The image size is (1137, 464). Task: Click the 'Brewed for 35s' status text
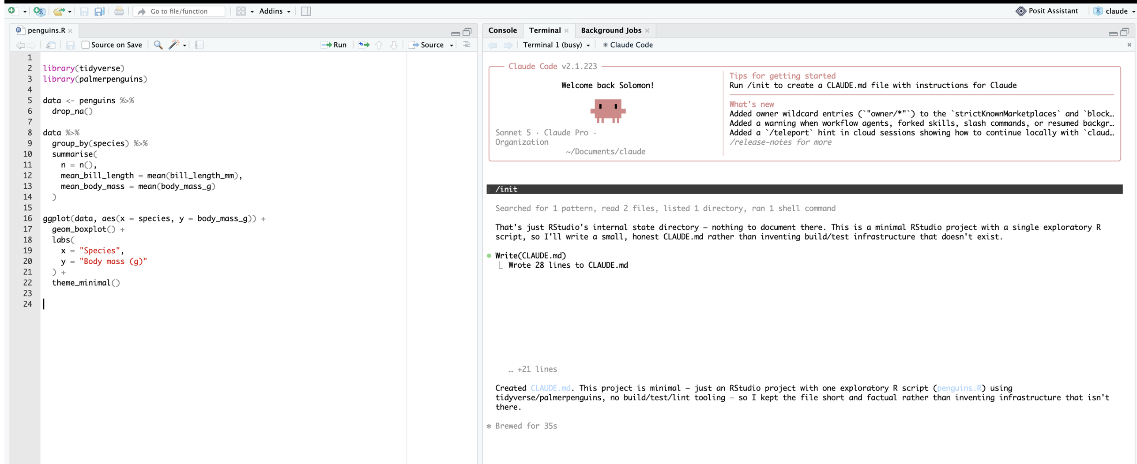(x=526, y=426)
